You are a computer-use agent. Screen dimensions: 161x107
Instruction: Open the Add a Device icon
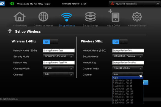point(114,16)
